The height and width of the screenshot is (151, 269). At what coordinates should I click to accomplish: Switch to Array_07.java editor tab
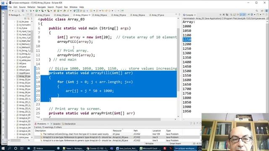157,15
